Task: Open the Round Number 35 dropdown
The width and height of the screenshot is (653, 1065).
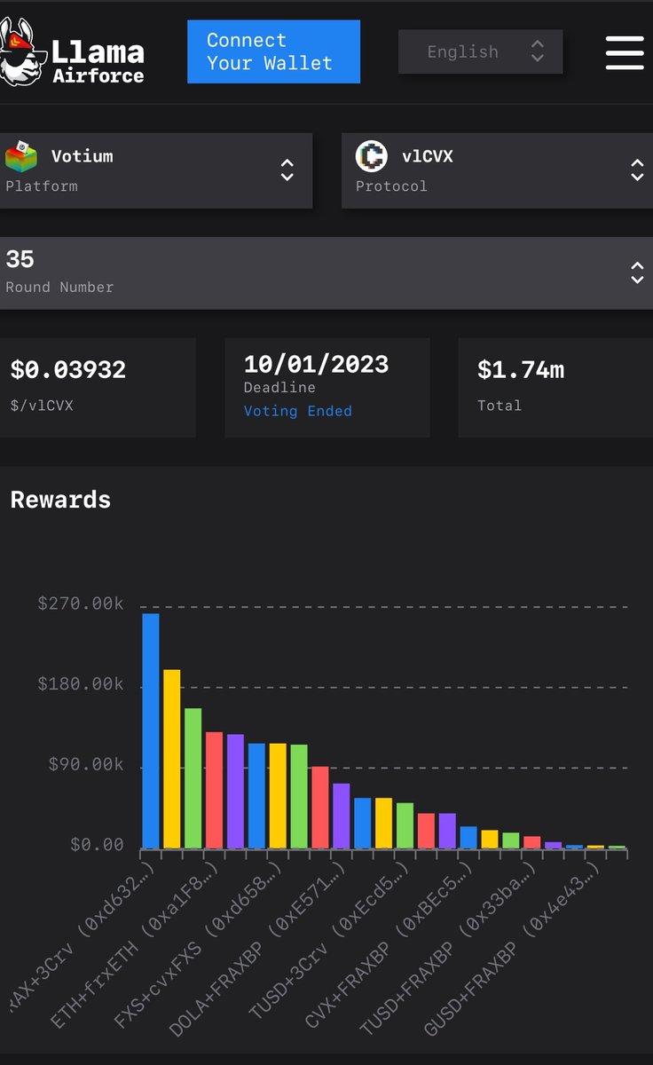Action: (326, 272)
